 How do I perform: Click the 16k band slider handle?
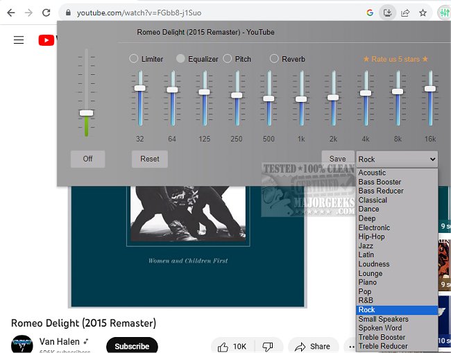[430, 89]
